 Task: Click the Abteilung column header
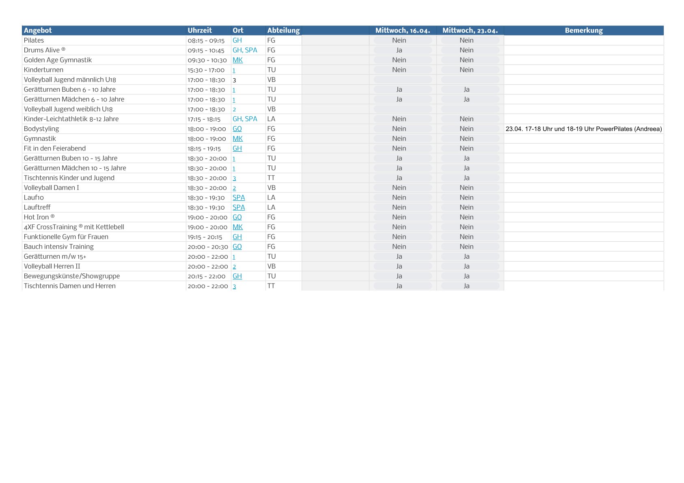click(283, 30)
